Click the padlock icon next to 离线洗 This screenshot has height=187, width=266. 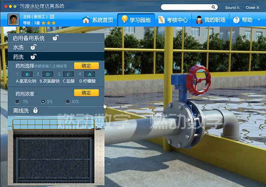36,110
